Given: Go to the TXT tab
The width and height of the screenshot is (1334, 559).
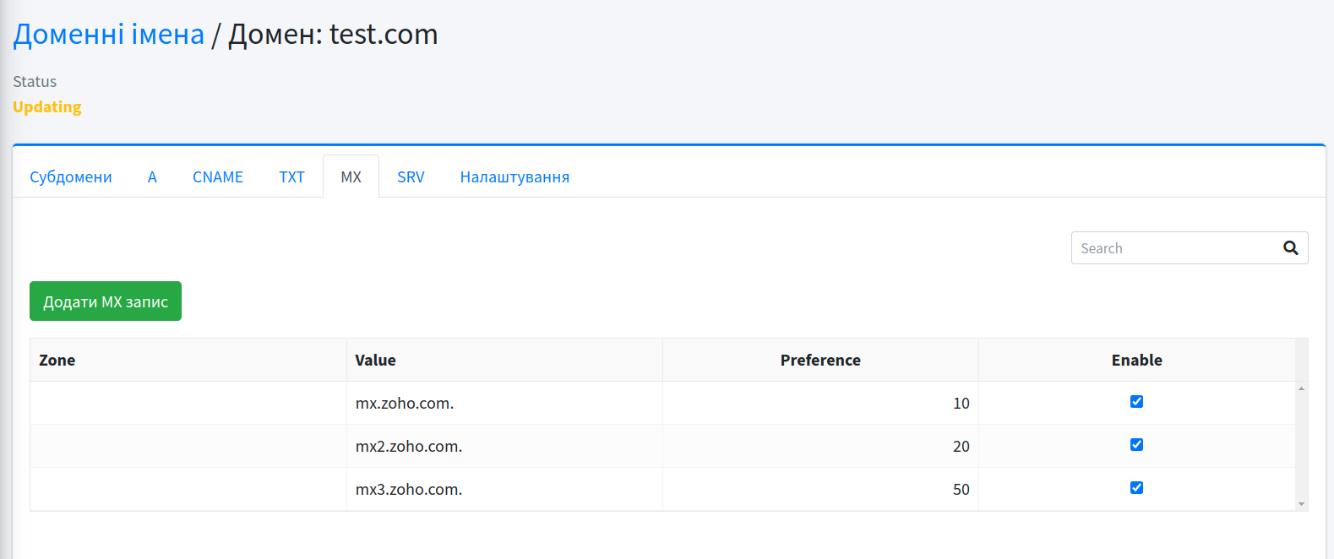Looking at the screenshot, I should tap(291, 177).
